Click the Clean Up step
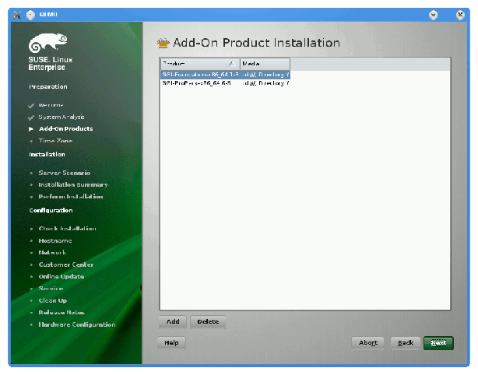Image resolution: width=478 pixels, height=375 pixels. 53,300
